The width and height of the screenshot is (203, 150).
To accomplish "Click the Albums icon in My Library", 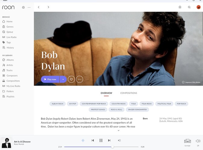I will pos(4,60).
